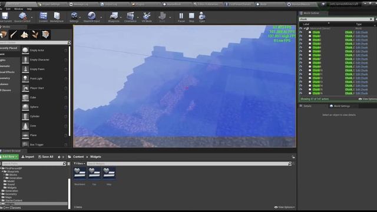The image size is (377, 212).
Task: Pause the running simulation
Action: point(181,16)
